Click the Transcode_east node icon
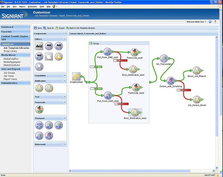This screenshot has height=177, width=223. 135,52
